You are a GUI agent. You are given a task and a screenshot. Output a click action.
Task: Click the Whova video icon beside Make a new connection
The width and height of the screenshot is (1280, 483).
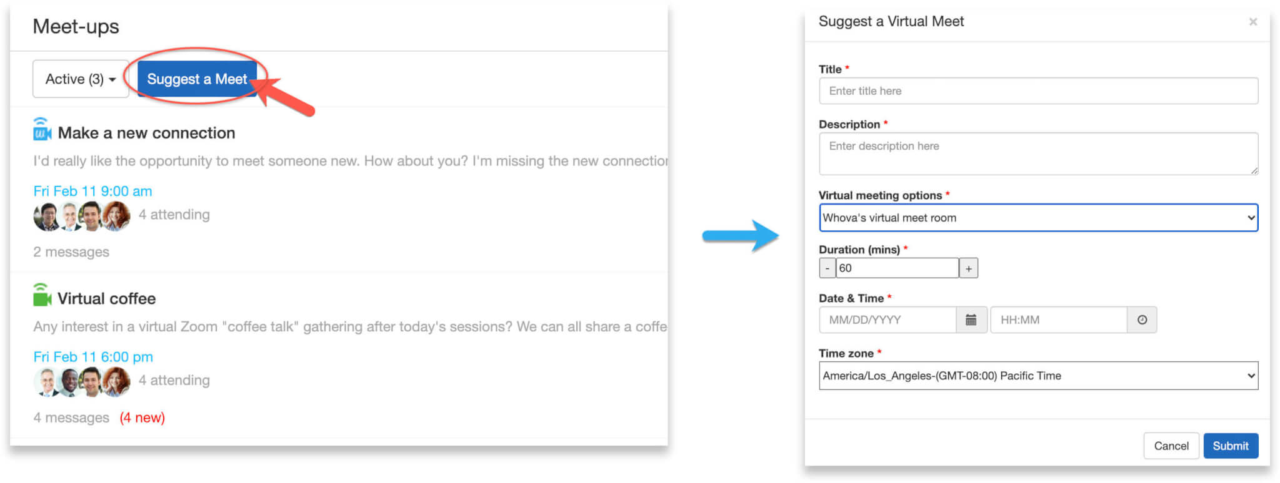tap(42, 130)
